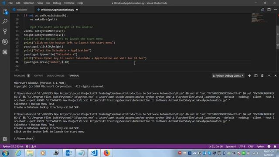This screenshot has width=279, height=157.
Task: Select the WindowsAppAutomation.py editor tab
Action: [57, 10]
